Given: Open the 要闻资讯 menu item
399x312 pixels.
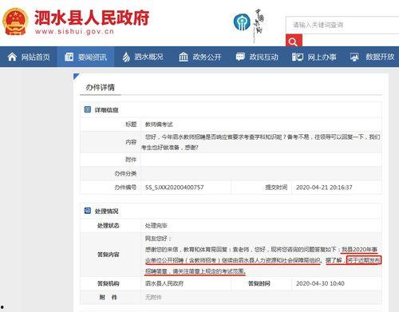Looking at the screenshot, I should 85,57.
